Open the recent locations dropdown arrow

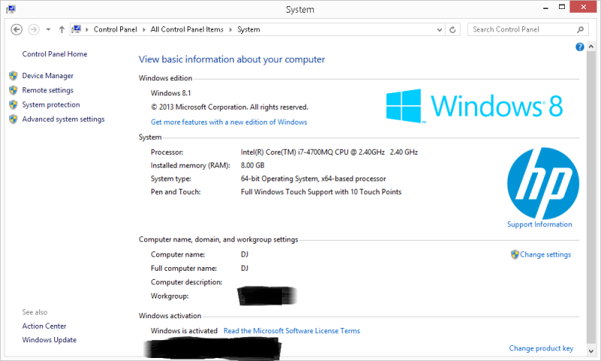point(48,29)
